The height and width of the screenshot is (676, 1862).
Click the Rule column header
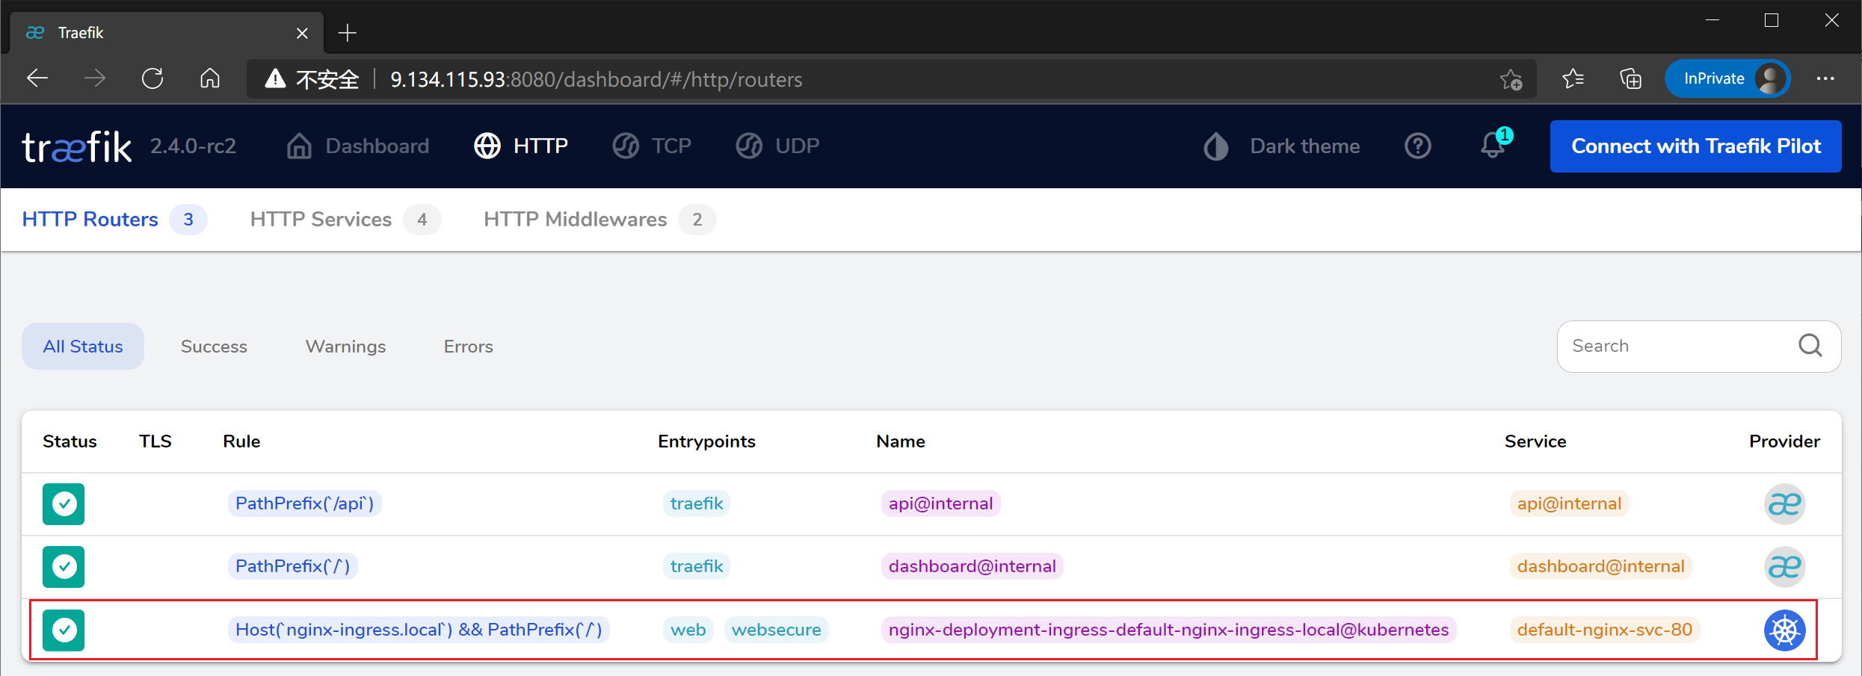(241, 441)
